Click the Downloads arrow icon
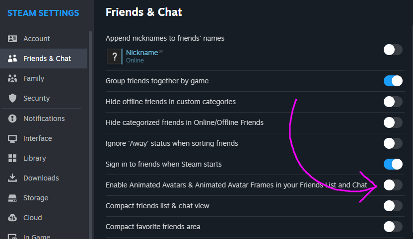This screenshot has height=239, width=413. pyautogui.click(x=13, y=178)
